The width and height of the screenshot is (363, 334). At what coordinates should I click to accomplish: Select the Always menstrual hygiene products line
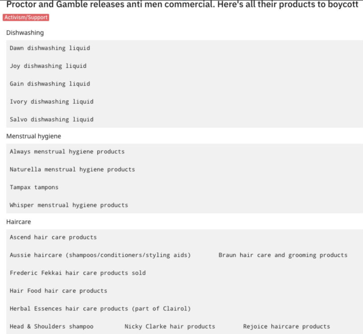coord(67,152)
